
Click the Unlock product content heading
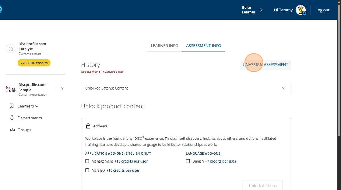(x=112, y=106)
